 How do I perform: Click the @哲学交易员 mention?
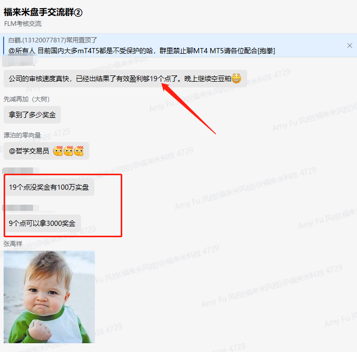29,151
